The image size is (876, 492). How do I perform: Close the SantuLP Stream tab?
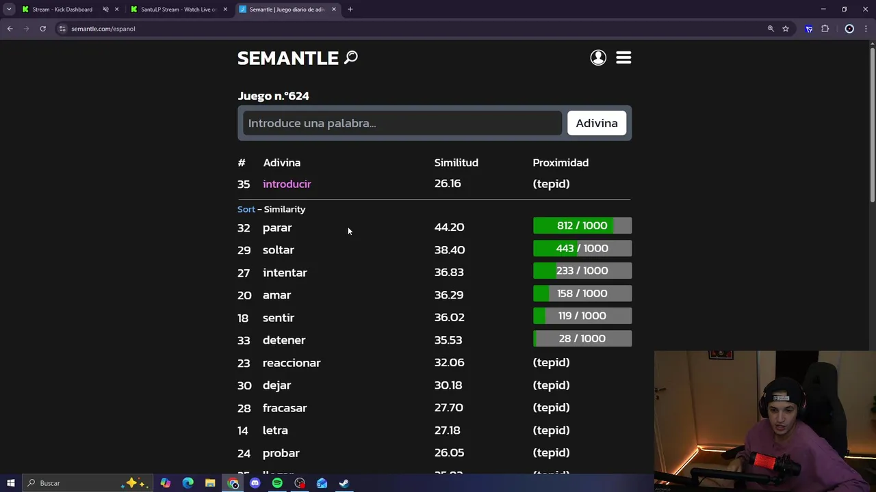click(x=225, y=9)
